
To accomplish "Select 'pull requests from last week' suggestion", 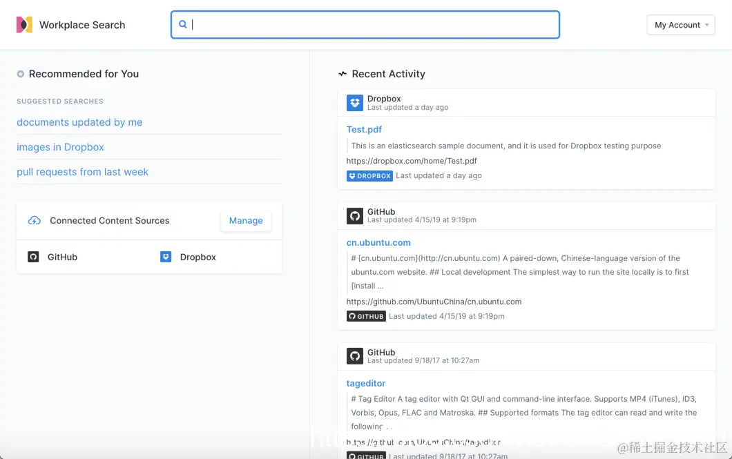I will pyautogui.click(x=83, y=172).
